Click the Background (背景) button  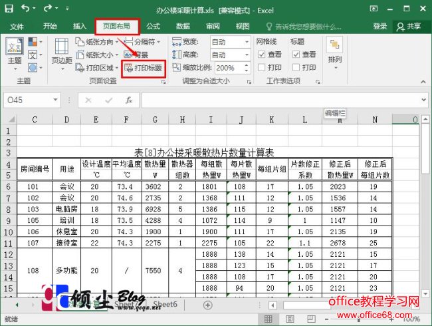pyautogui.click(x=136, y=55)
